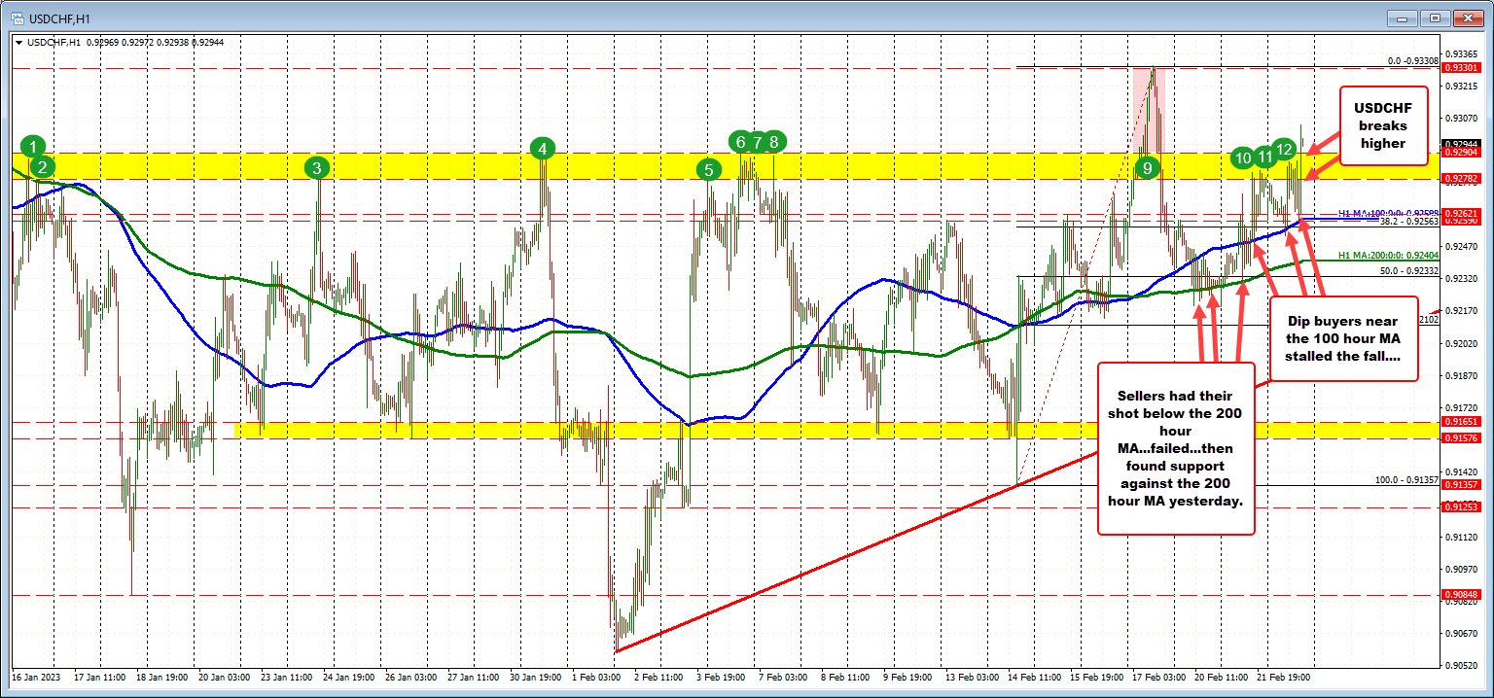Select green marker number 3
1494x698 pixels.
(317, 168)
